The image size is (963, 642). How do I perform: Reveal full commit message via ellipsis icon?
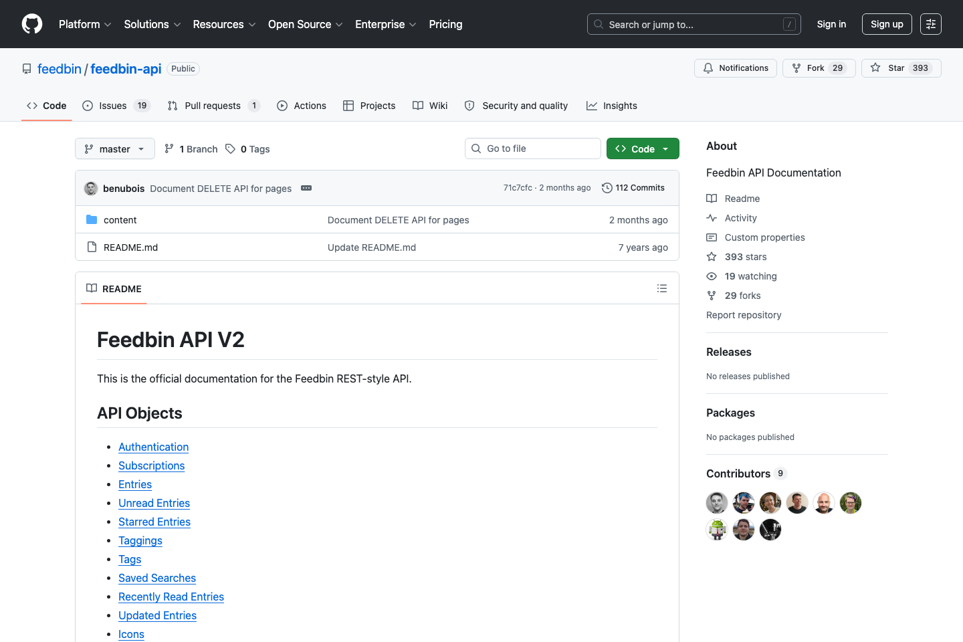click(x=306, y=188)
